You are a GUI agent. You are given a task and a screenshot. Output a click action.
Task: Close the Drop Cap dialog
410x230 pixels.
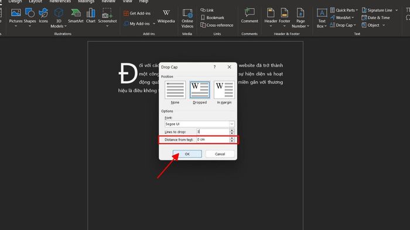[230, 67]
